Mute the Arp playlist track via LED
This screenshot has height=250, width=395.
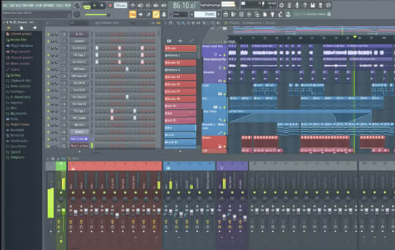click(x=224, y=107)
